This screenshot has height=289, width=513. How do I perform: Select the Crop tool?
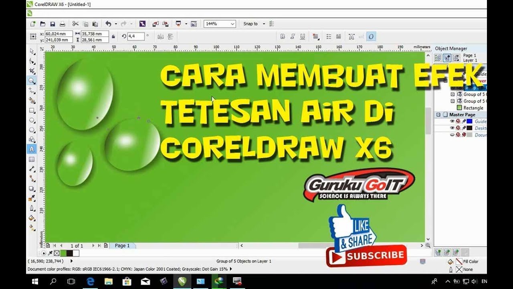pyautogui.click(x=32, y=71)
